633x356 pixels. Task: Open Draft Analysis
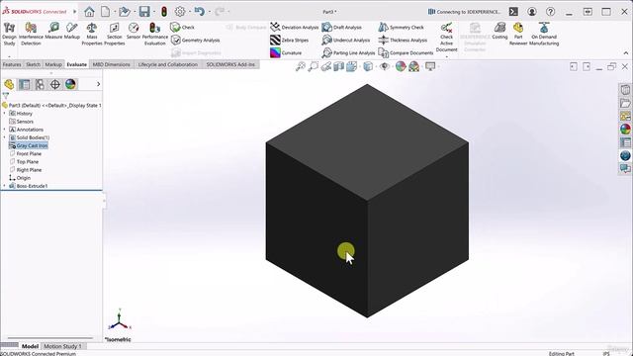pos(342,27)
